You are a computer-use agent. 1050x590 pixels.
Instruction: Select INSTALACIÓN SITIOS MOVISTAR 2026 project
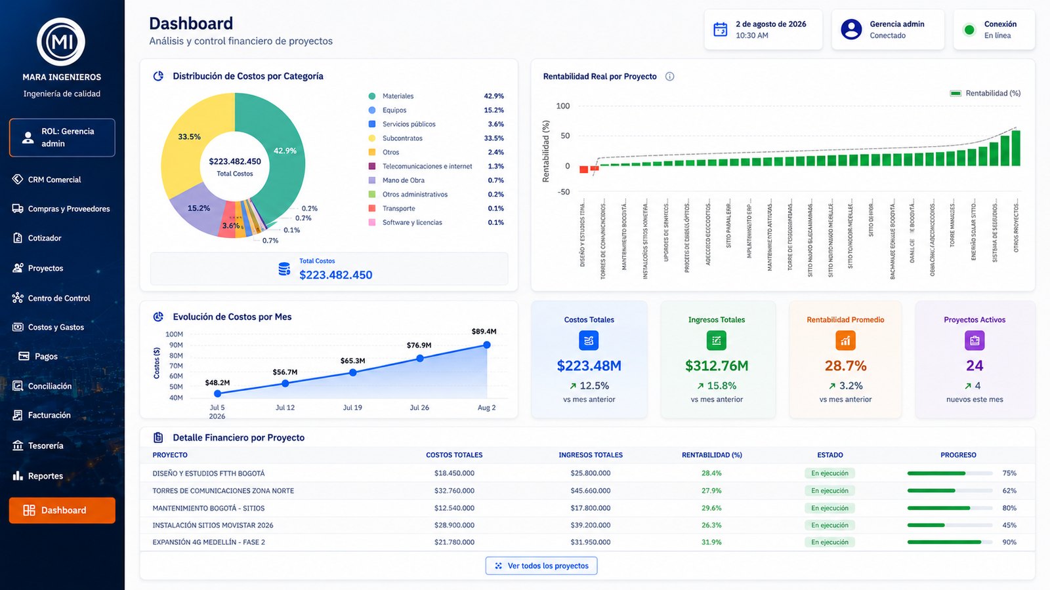click(x=587, y=525)
